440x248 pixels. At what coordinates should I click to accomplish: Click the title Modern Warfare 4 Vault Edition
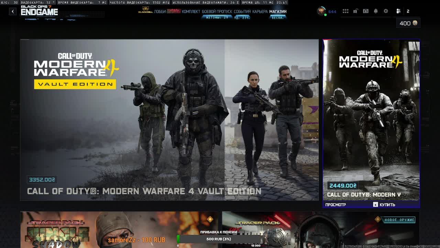(144, 191)
